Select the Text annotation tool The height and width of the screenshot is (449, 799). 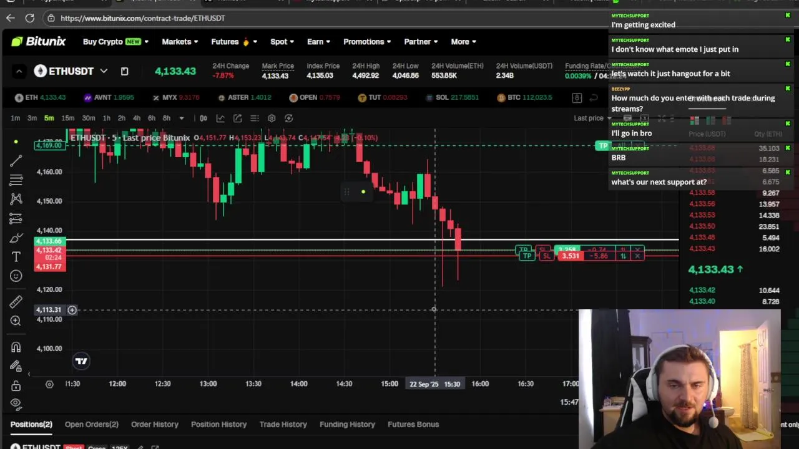click(x=16, y=257)
